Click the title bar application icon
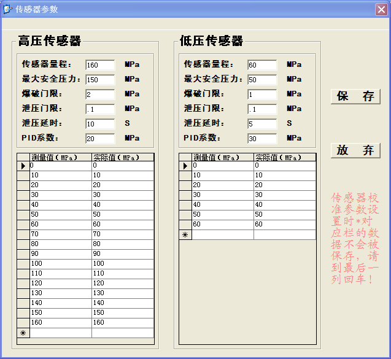 click(7, 9)
